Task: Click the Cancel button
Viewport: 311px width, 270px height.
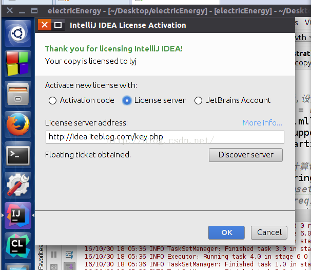Action: [x=269, y=232]
